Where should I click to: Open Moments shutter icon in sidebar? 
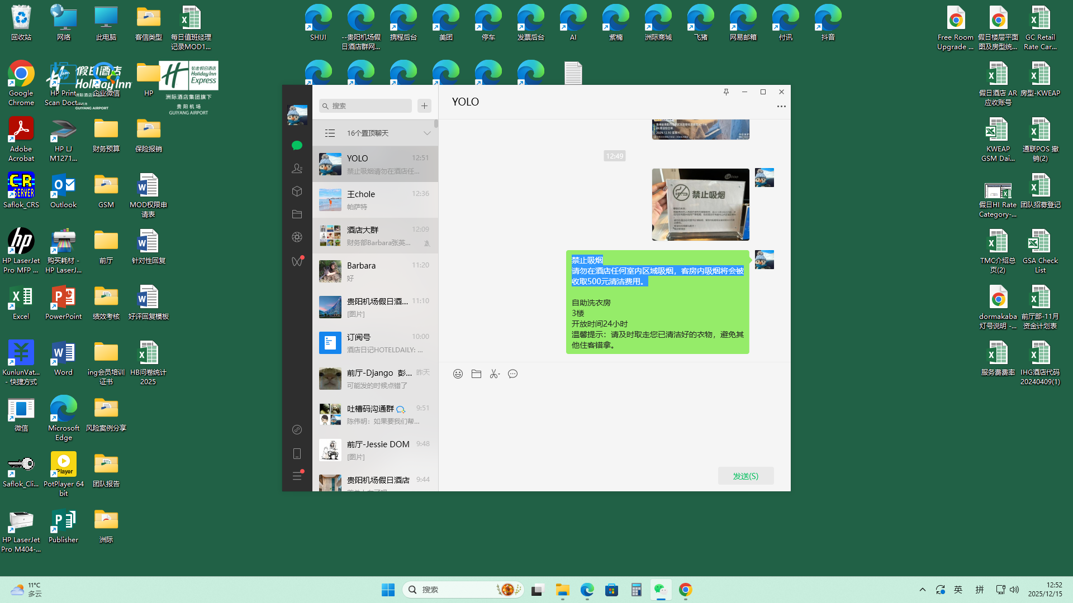(x=297, y=237)
